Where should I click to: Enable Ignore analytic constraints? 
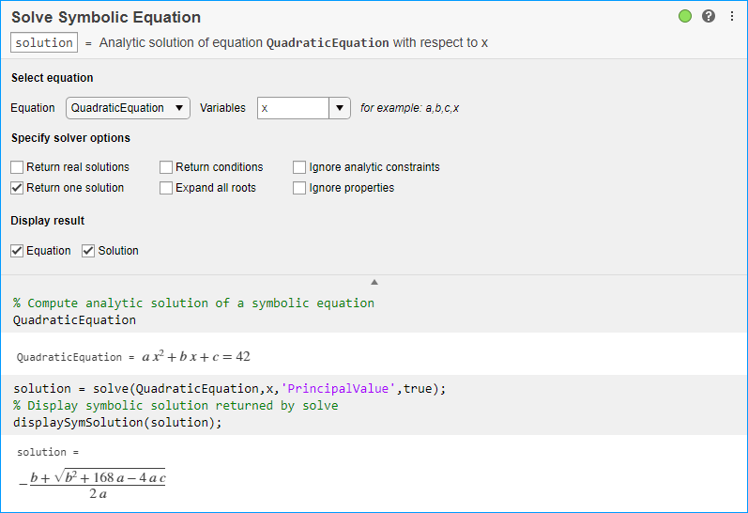(x=299, y=167)
